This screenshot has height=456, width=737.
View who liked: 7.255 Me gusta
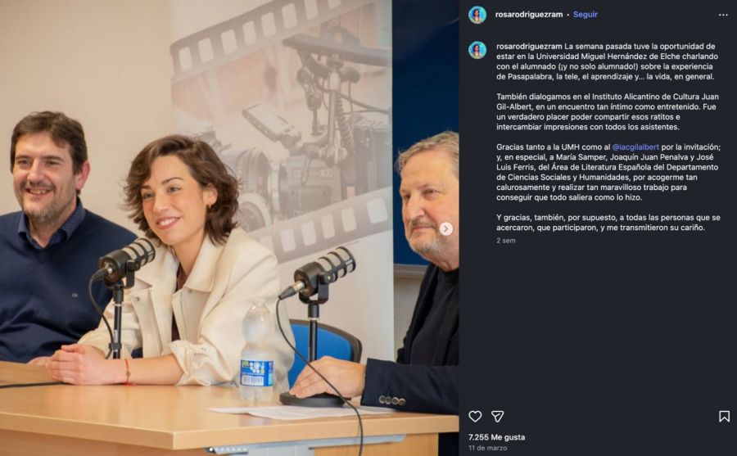(x=496, y=437)
